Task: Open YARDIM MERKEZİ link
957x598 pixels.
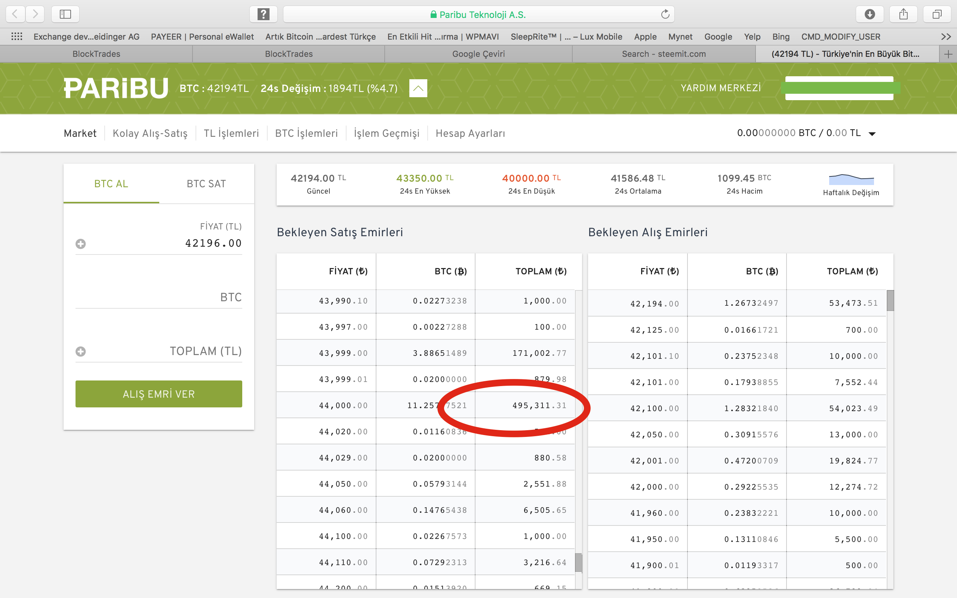Action: tap(720, 88)
